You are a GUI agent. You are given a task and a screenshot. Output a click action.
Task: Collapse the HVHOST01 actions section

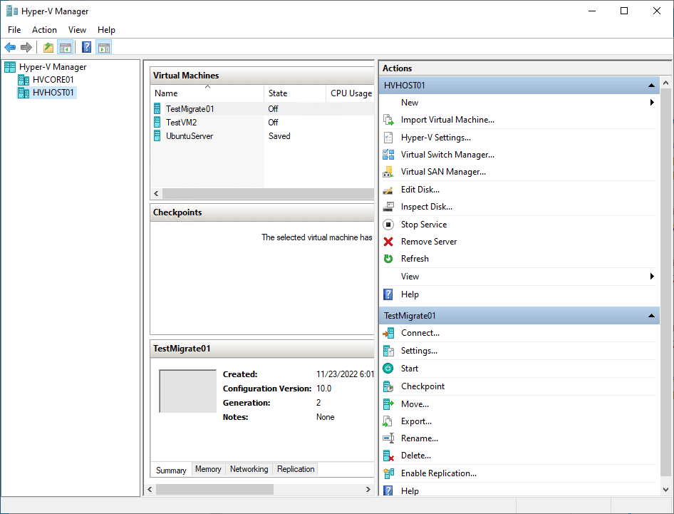coord(651,86)
